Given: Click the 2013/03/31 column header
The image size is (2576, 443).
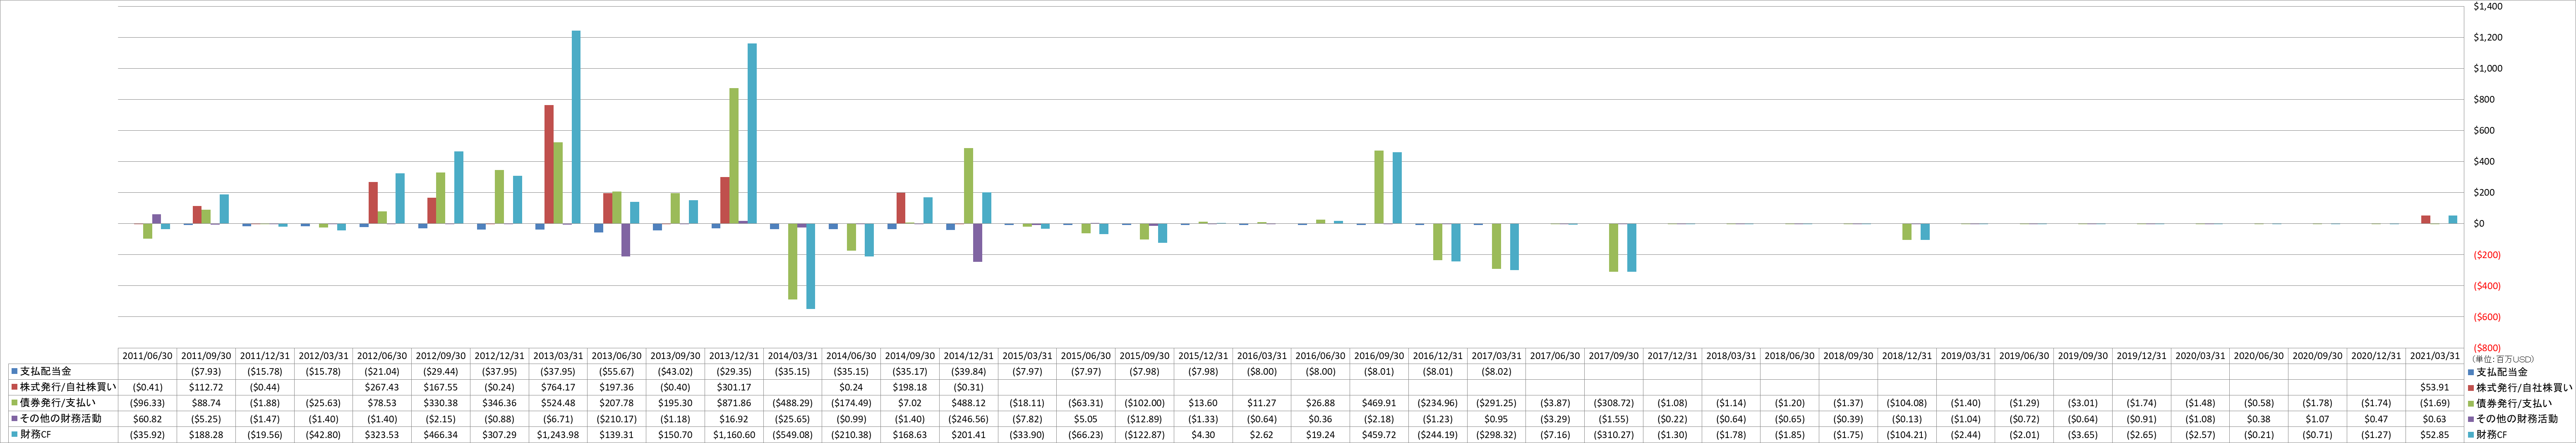Looking at the screenshot, I should 558,356.
